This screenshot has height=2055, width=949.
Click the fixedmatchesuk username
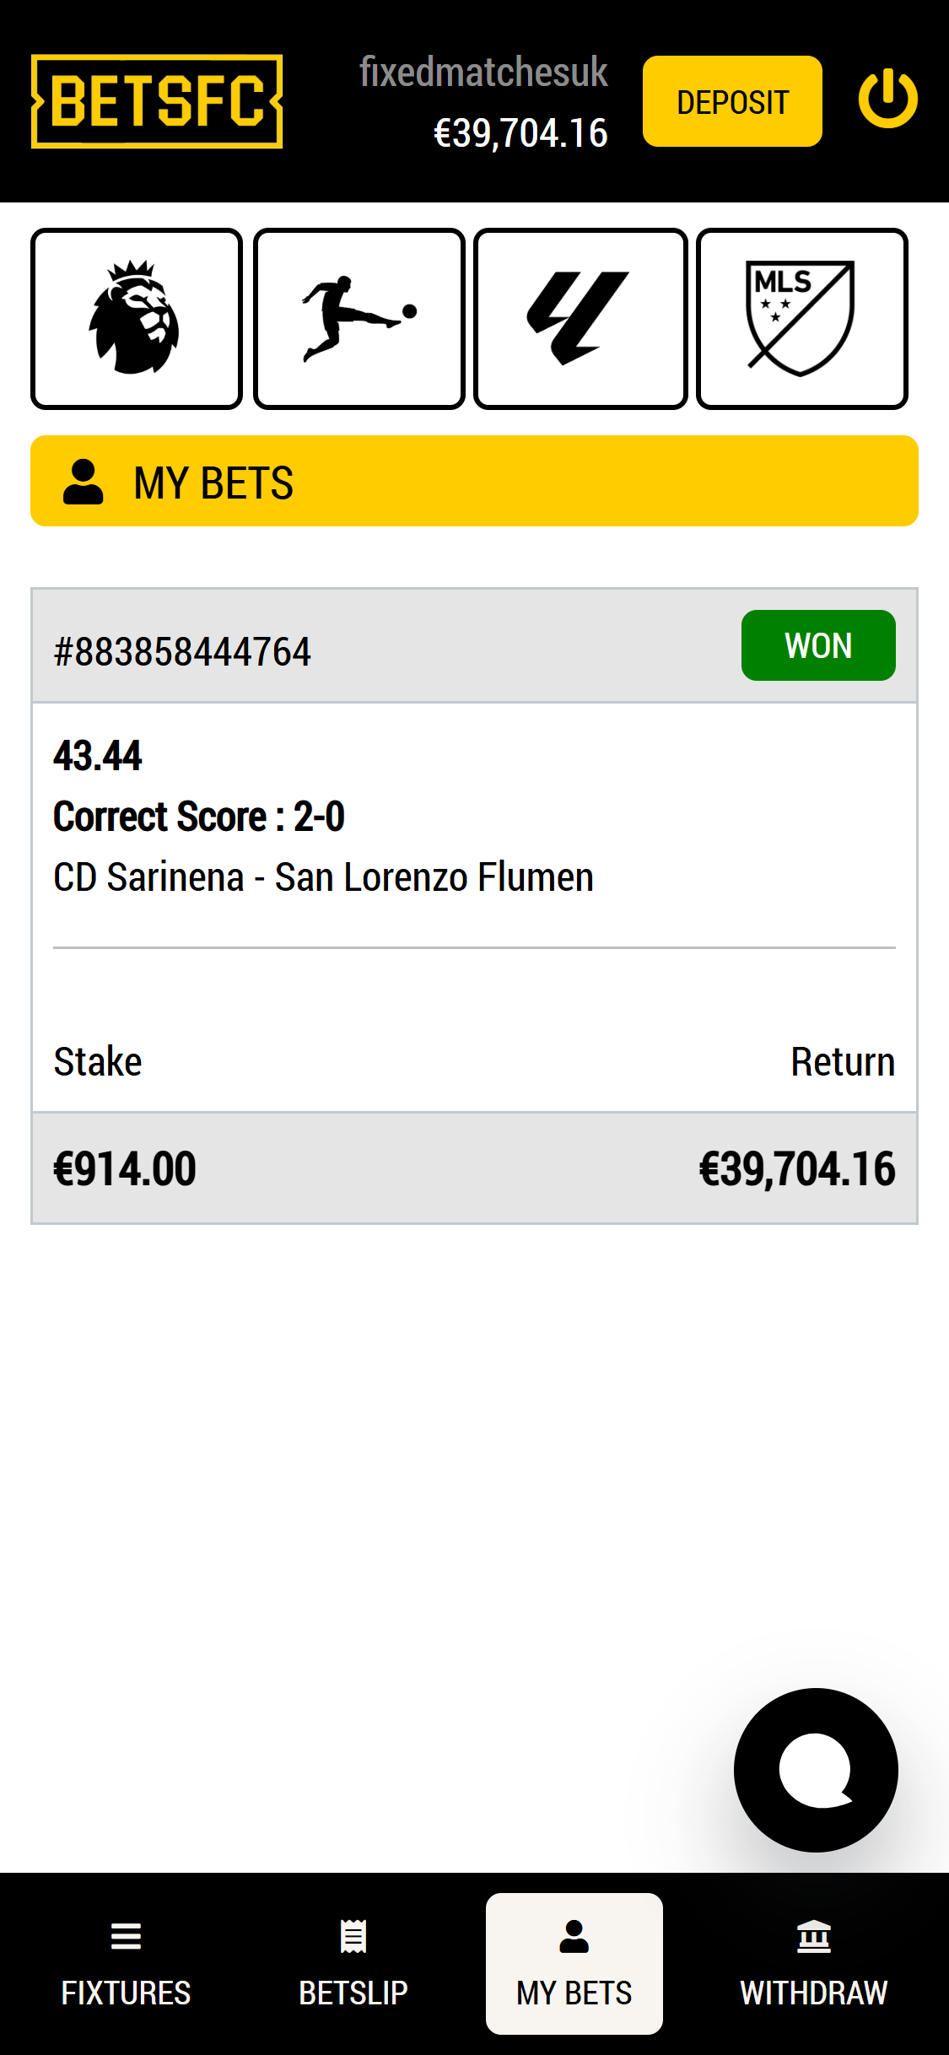tap(483, 72)
